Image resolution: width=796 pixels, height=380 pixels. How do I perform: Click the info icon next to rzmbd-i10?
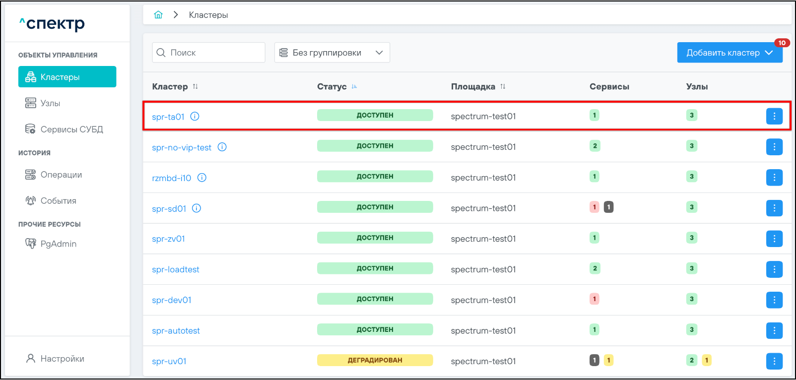pos(202,178)
